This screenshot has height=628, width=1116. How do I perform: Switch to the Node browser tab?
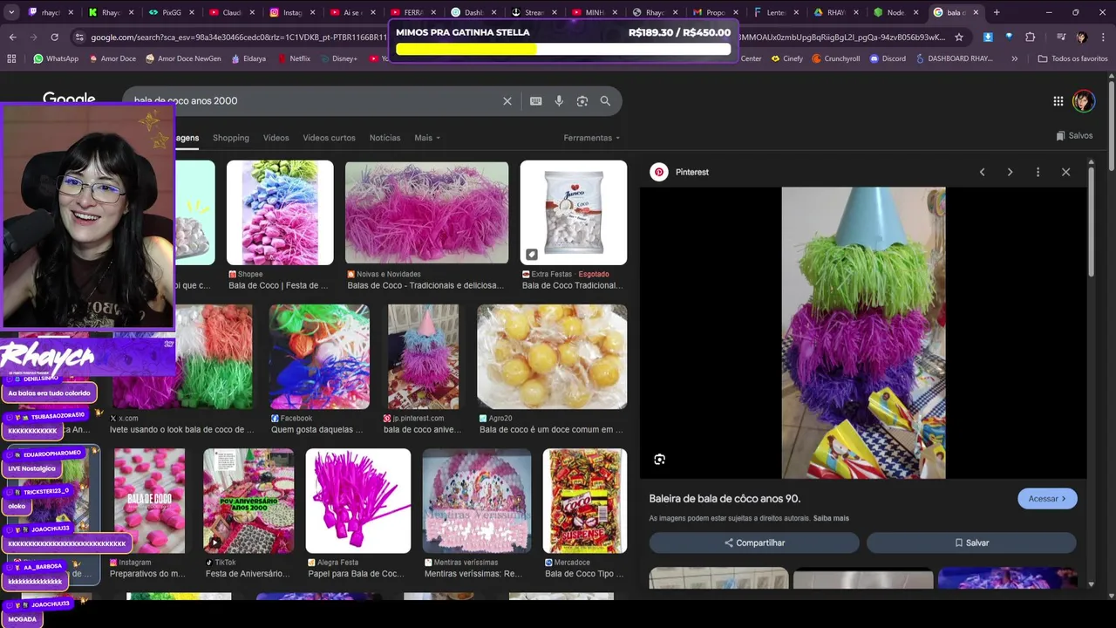click(895, 12)
